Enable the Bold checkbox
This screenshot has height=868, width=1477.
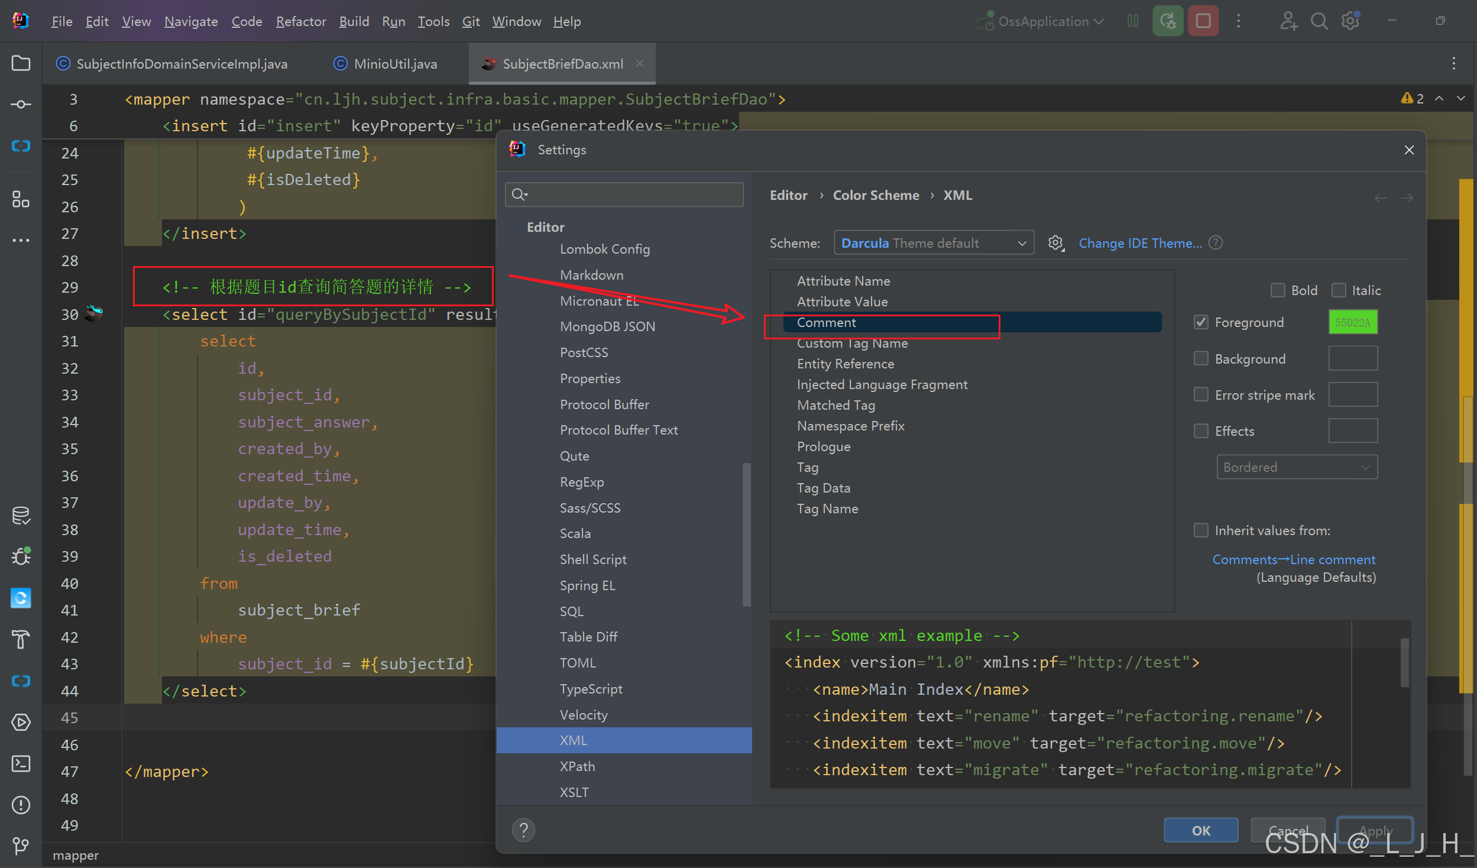[1278, 290]
